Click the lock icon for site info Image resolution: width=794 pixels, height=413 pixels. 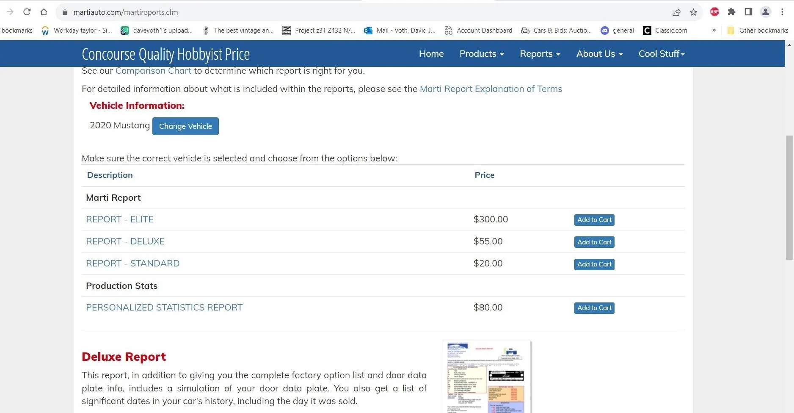click(65, 12)
